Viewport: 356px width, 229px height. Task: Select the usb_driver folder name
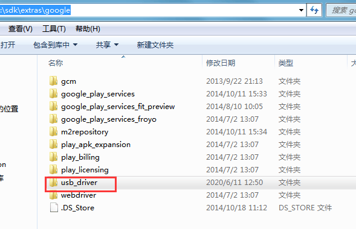point(79,183)
